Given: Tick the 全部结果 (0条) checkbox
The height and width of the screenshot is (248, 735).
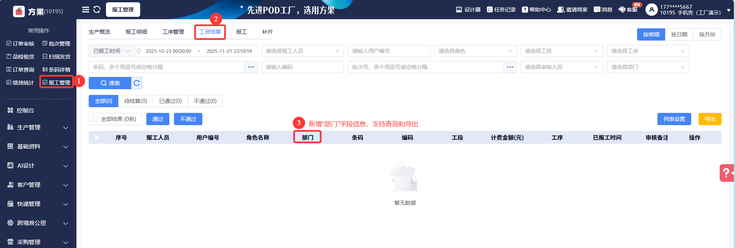Looking at the screenshot, I should [95, 119].
